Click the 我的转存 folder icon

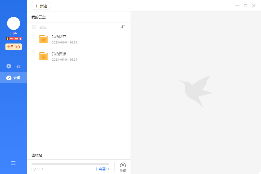click(x=43, y=39)
